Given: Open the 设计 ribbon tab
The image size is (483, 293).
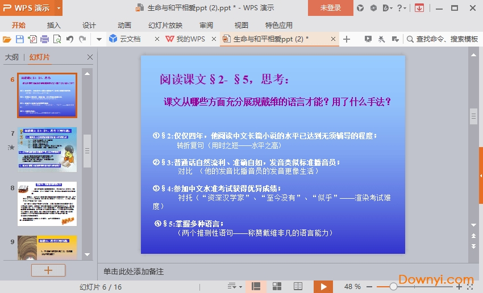Looking at the screenshot, I should click(x=89, y=25).
